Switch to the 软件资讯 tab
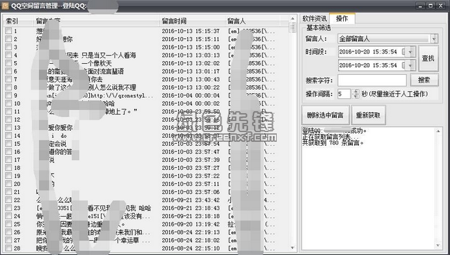Image resolution: width=450 pixels, height=255 pixels. click(315, 19)
